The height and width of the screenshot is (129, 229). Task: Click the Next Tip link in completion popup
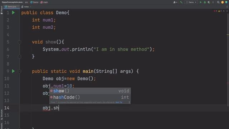pos(119,102)
